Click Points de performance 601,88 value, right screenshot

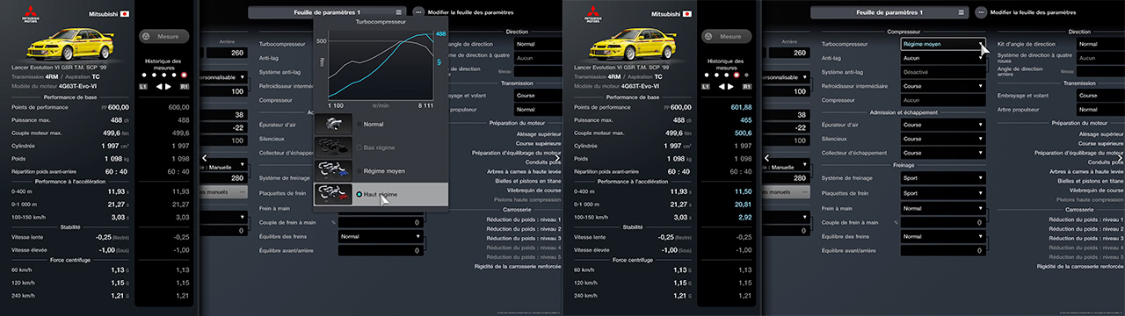coord(741,106)
